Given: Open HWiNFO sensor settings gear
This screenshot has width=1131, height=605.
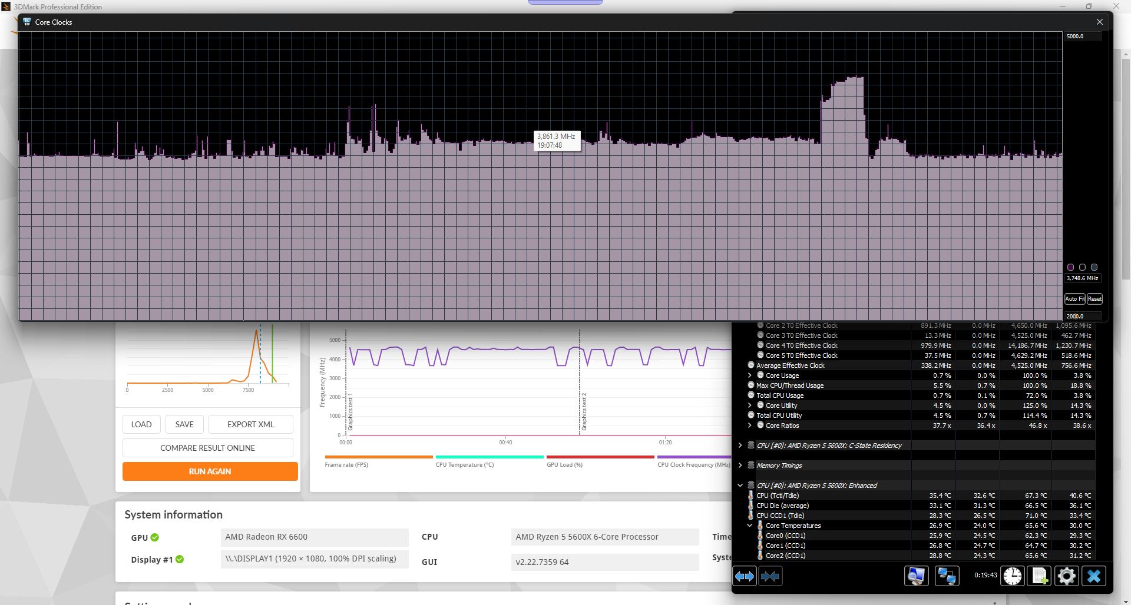Looking at the screenshot, I should (x=1067, y=576).
